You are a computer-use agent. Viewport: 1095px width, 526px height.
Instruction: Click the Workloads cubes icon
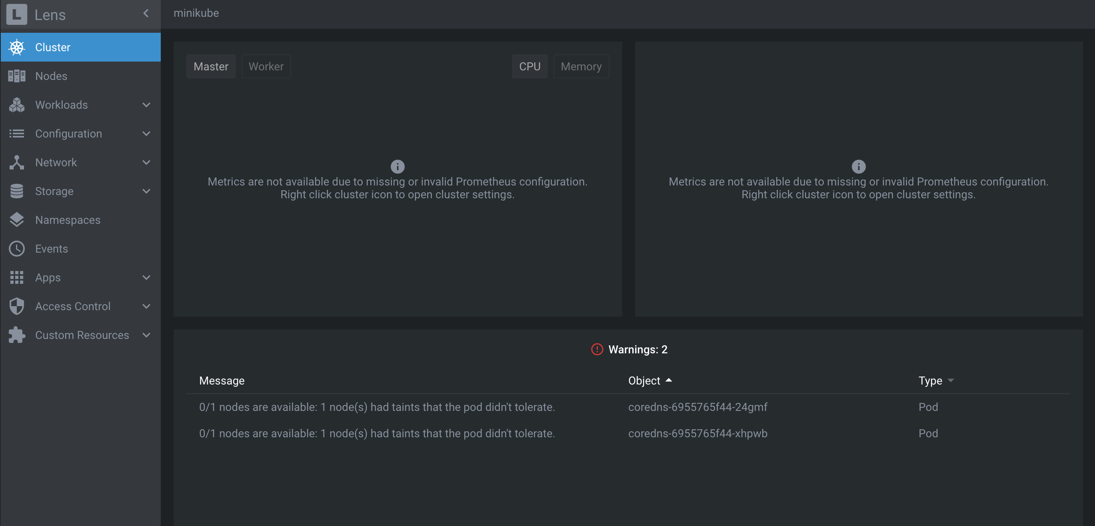[x=16, y=105]
